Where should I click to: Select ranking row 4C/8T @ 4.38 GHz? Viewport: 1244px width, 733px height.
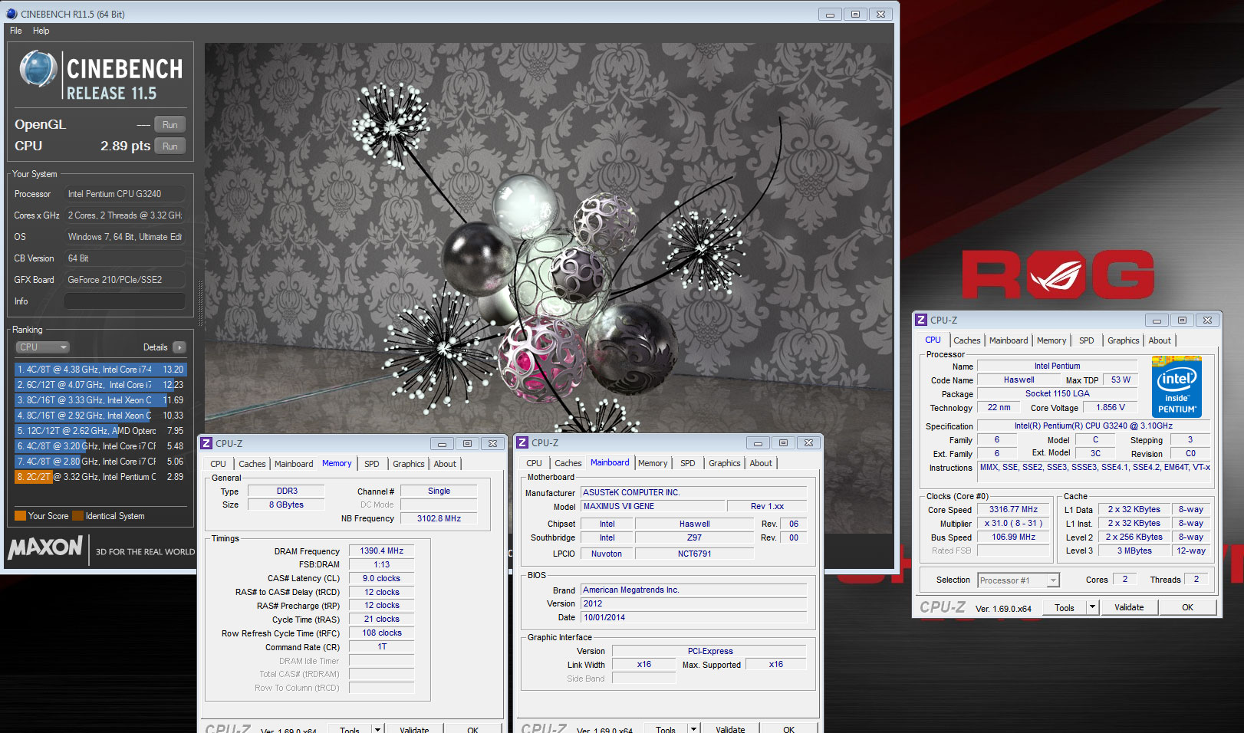click(x=100, y=370)
